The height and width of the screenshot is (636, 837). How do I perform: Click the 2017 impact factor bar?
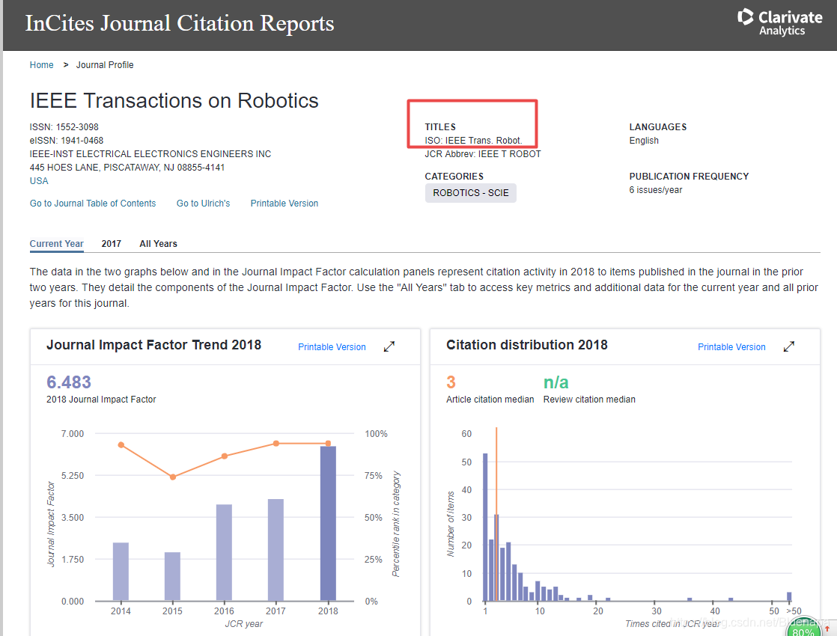[276, 549]
